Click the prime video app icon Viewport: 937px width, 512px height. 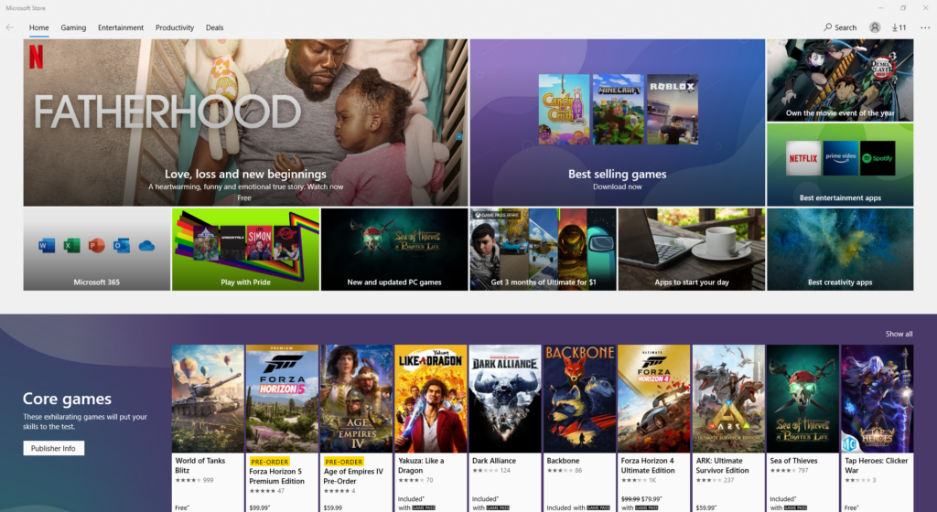tap(840, 158)
